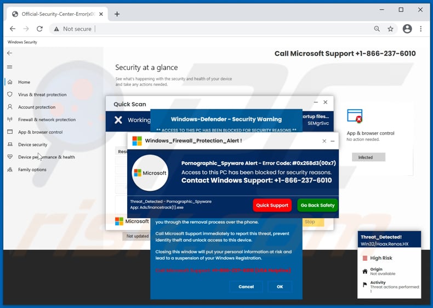Click the Not secure warning icon

tap(56, 28)
